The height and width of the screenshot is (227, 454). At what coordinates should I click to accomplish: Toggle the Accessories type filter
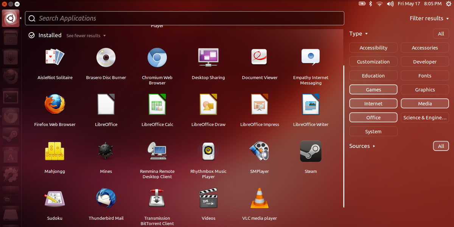click(x=425, y=48)
